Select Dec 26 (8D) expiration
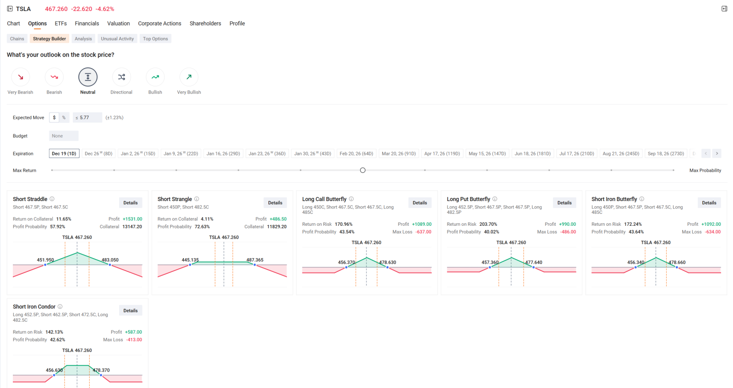 click(98, 154)
